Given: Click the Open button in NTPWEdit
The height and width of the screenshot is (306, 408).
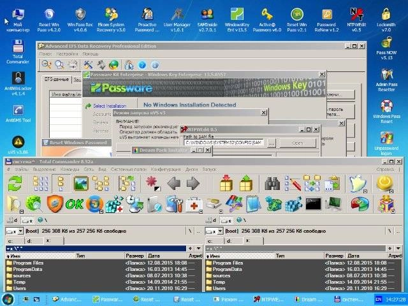Looking at the screenshot, I should tap(298, 143).
